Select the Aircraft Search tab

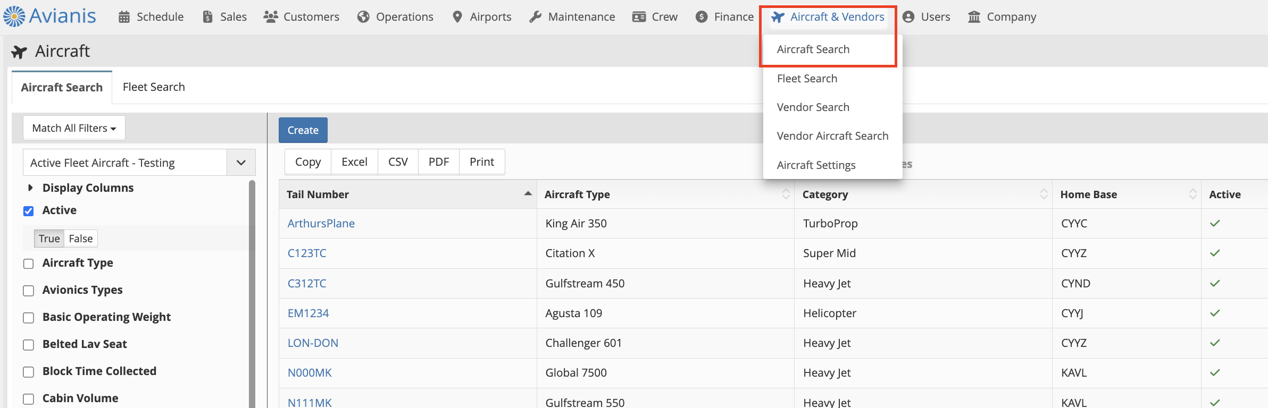(62, 87)
